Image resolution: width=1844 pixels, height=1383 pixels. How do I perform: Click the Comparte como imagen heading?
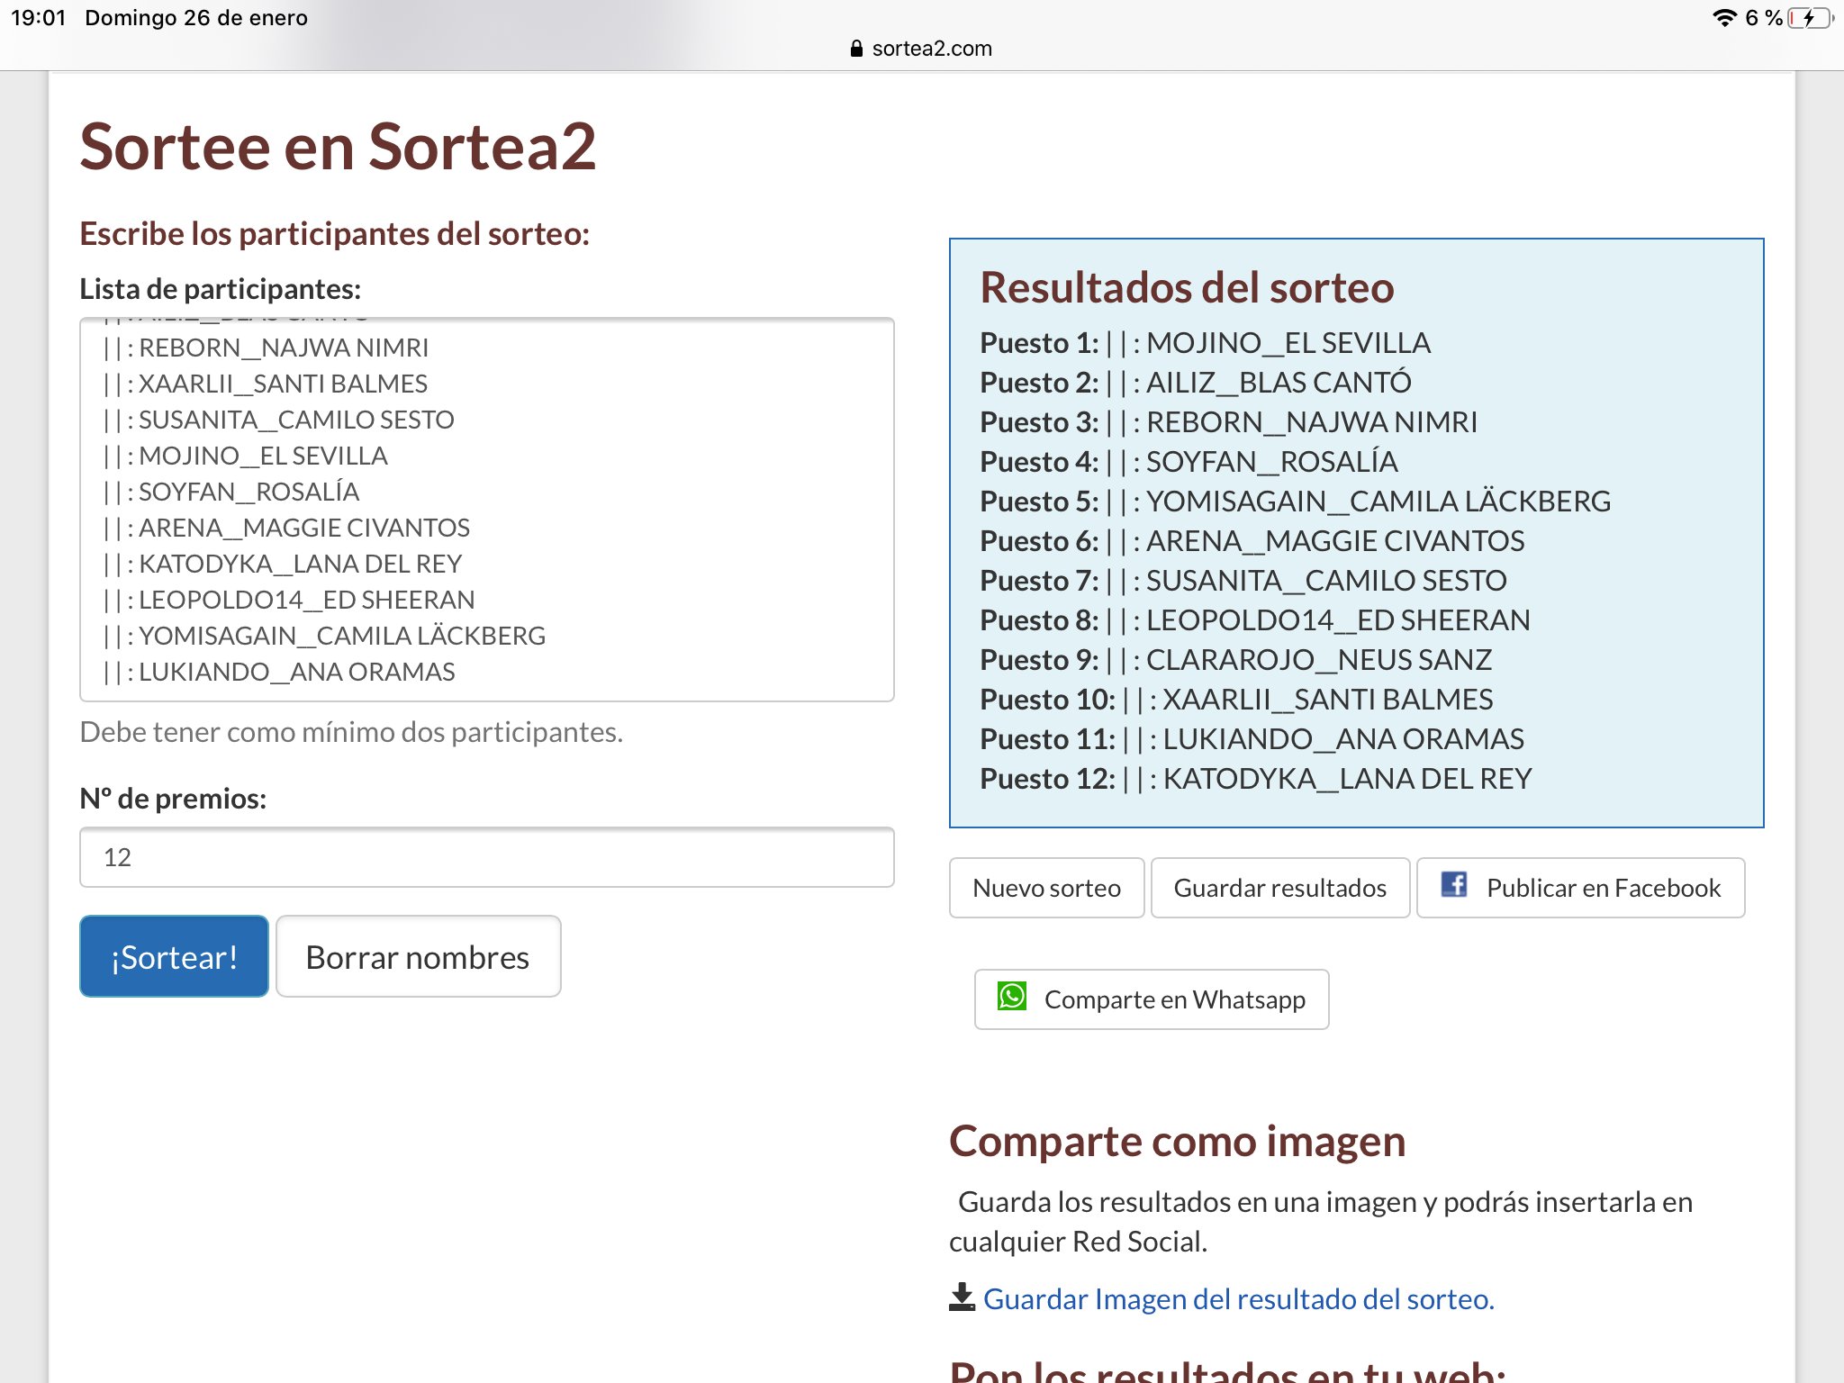1177,1142
